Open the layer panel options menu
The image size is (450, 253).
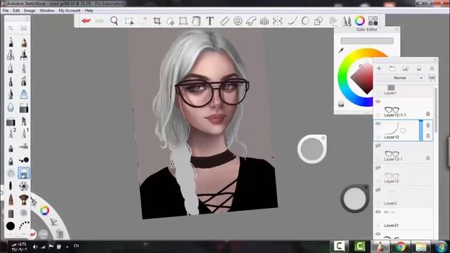(x=432, y=69)
